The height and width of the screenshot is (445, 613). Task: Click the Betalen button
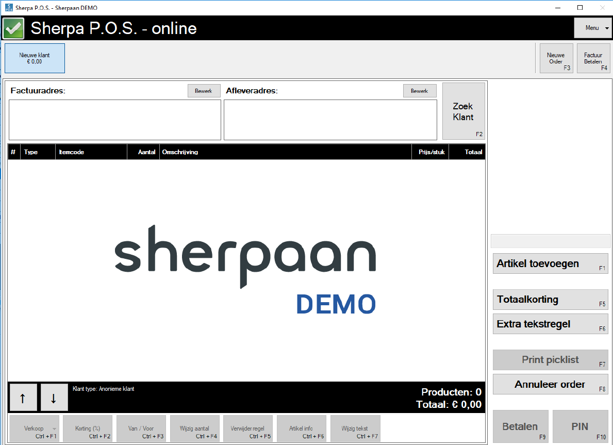(x=520, y=426)
